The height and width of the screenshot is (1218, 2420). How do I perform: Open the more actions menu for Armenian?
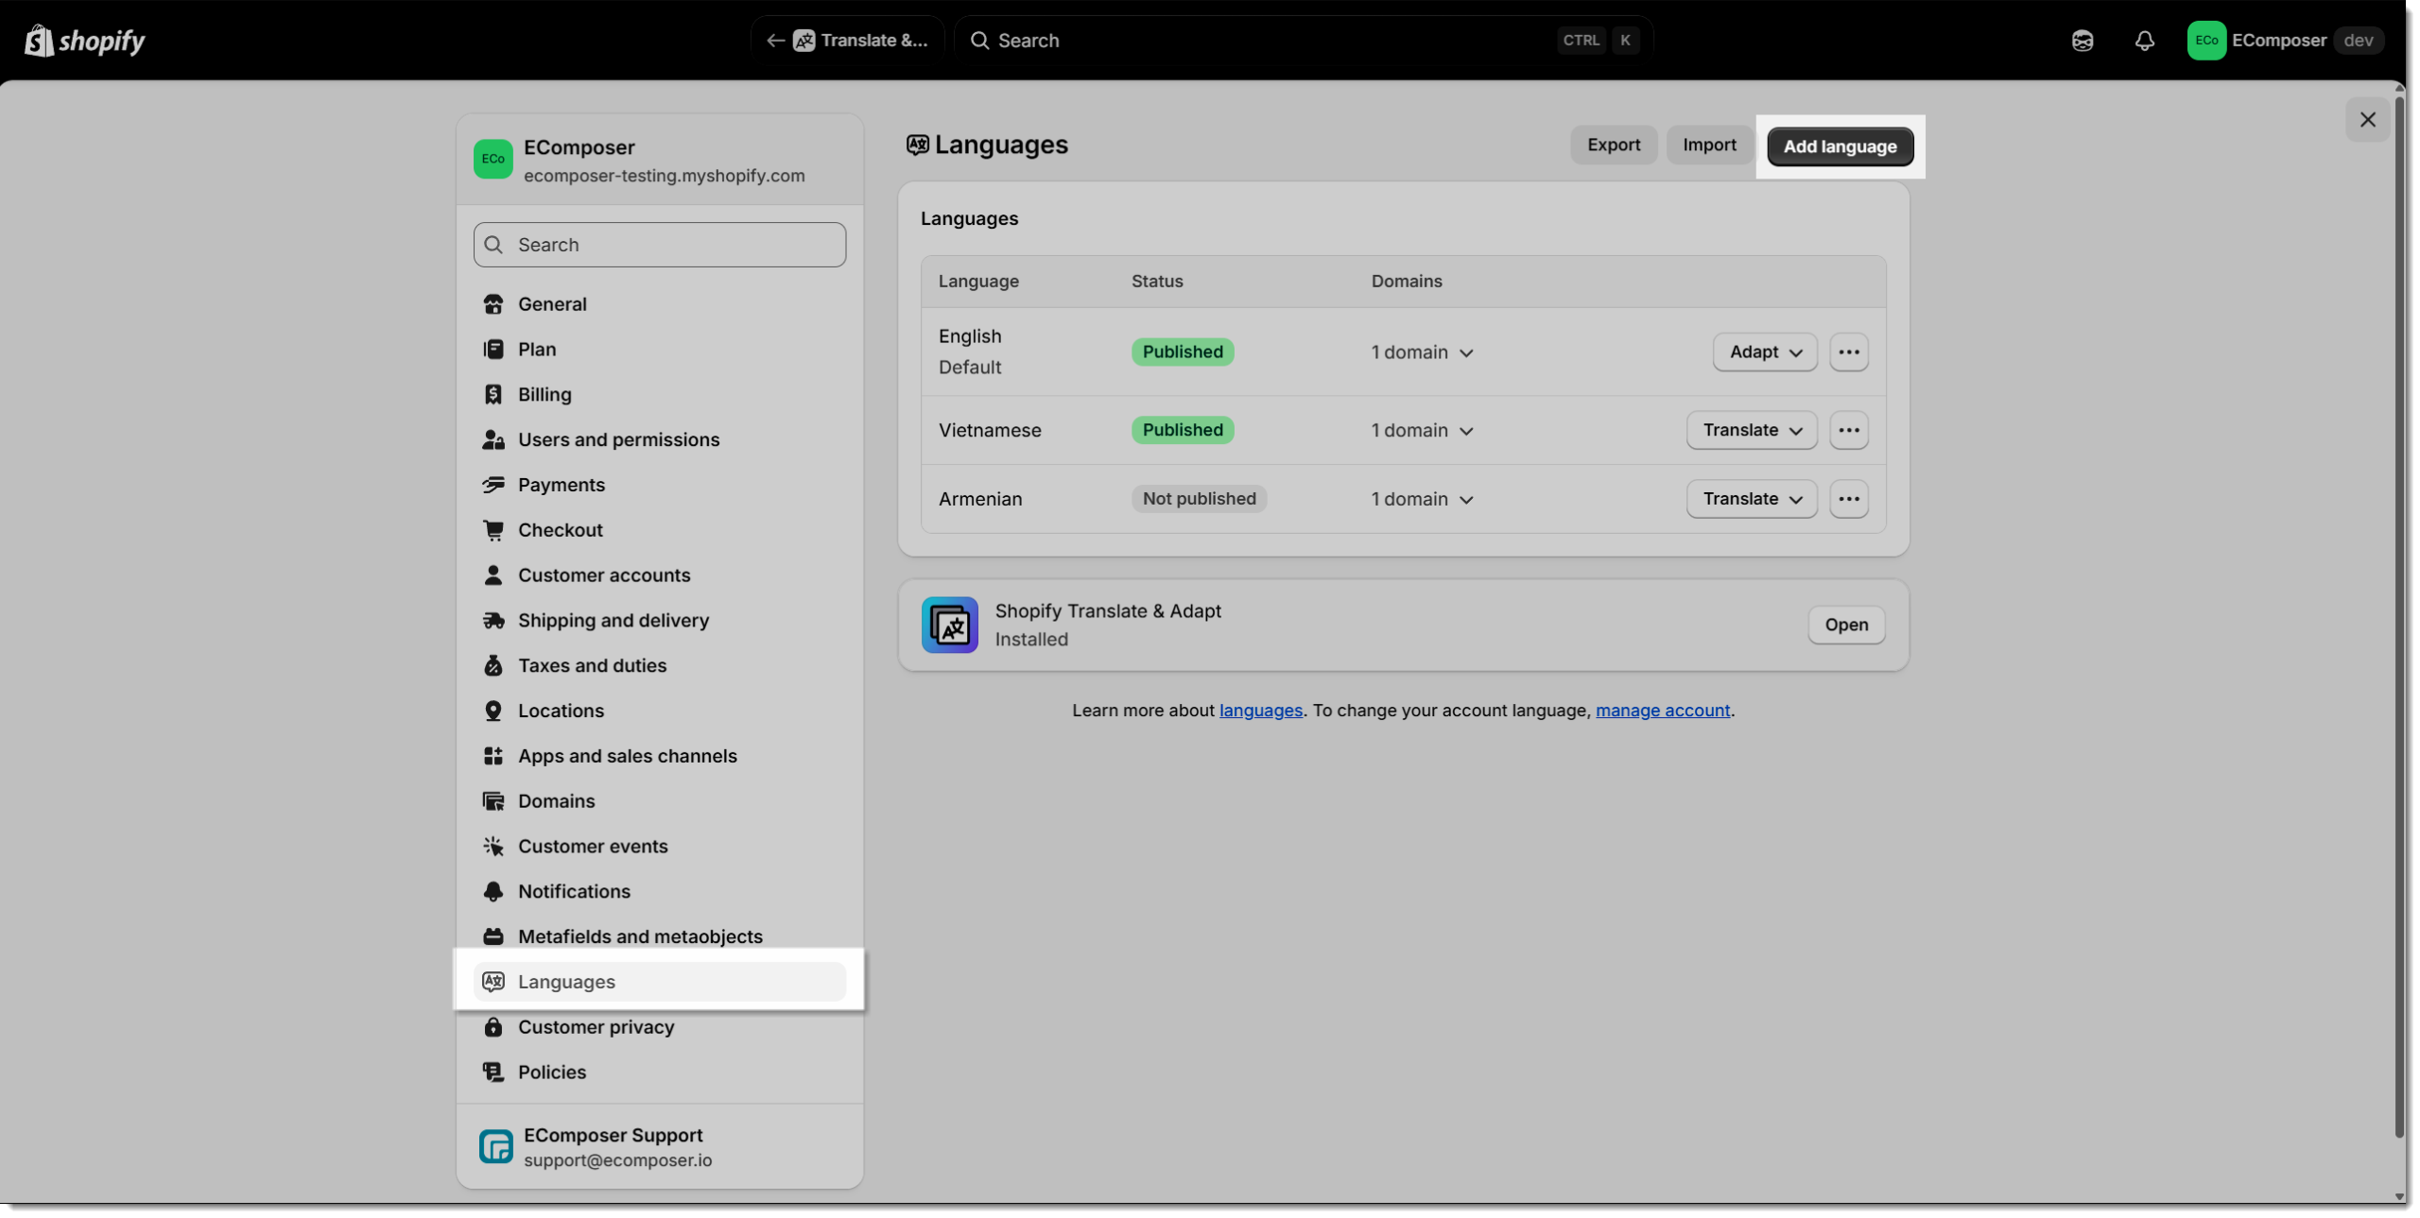1848,499
